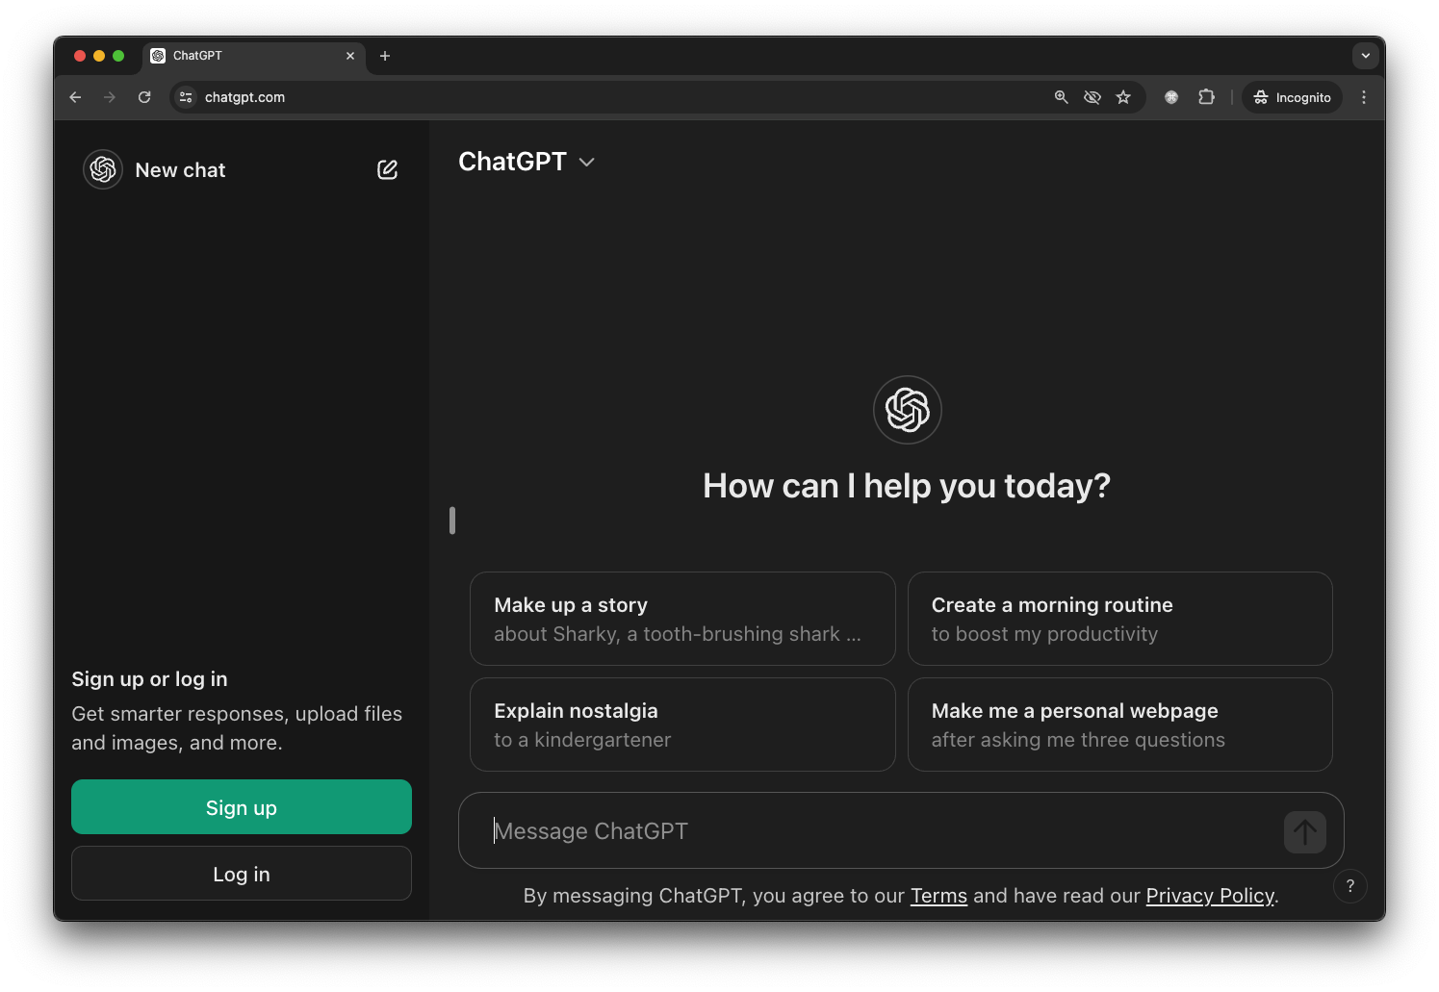Click the ChatGPT logo in the sidebar

pos(103,169)
